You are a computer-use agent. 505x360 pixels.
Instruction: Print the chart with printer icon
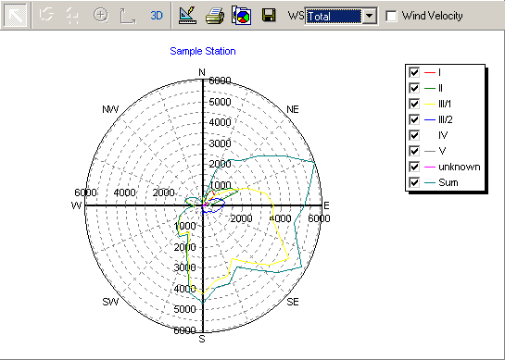coord(215,16)
